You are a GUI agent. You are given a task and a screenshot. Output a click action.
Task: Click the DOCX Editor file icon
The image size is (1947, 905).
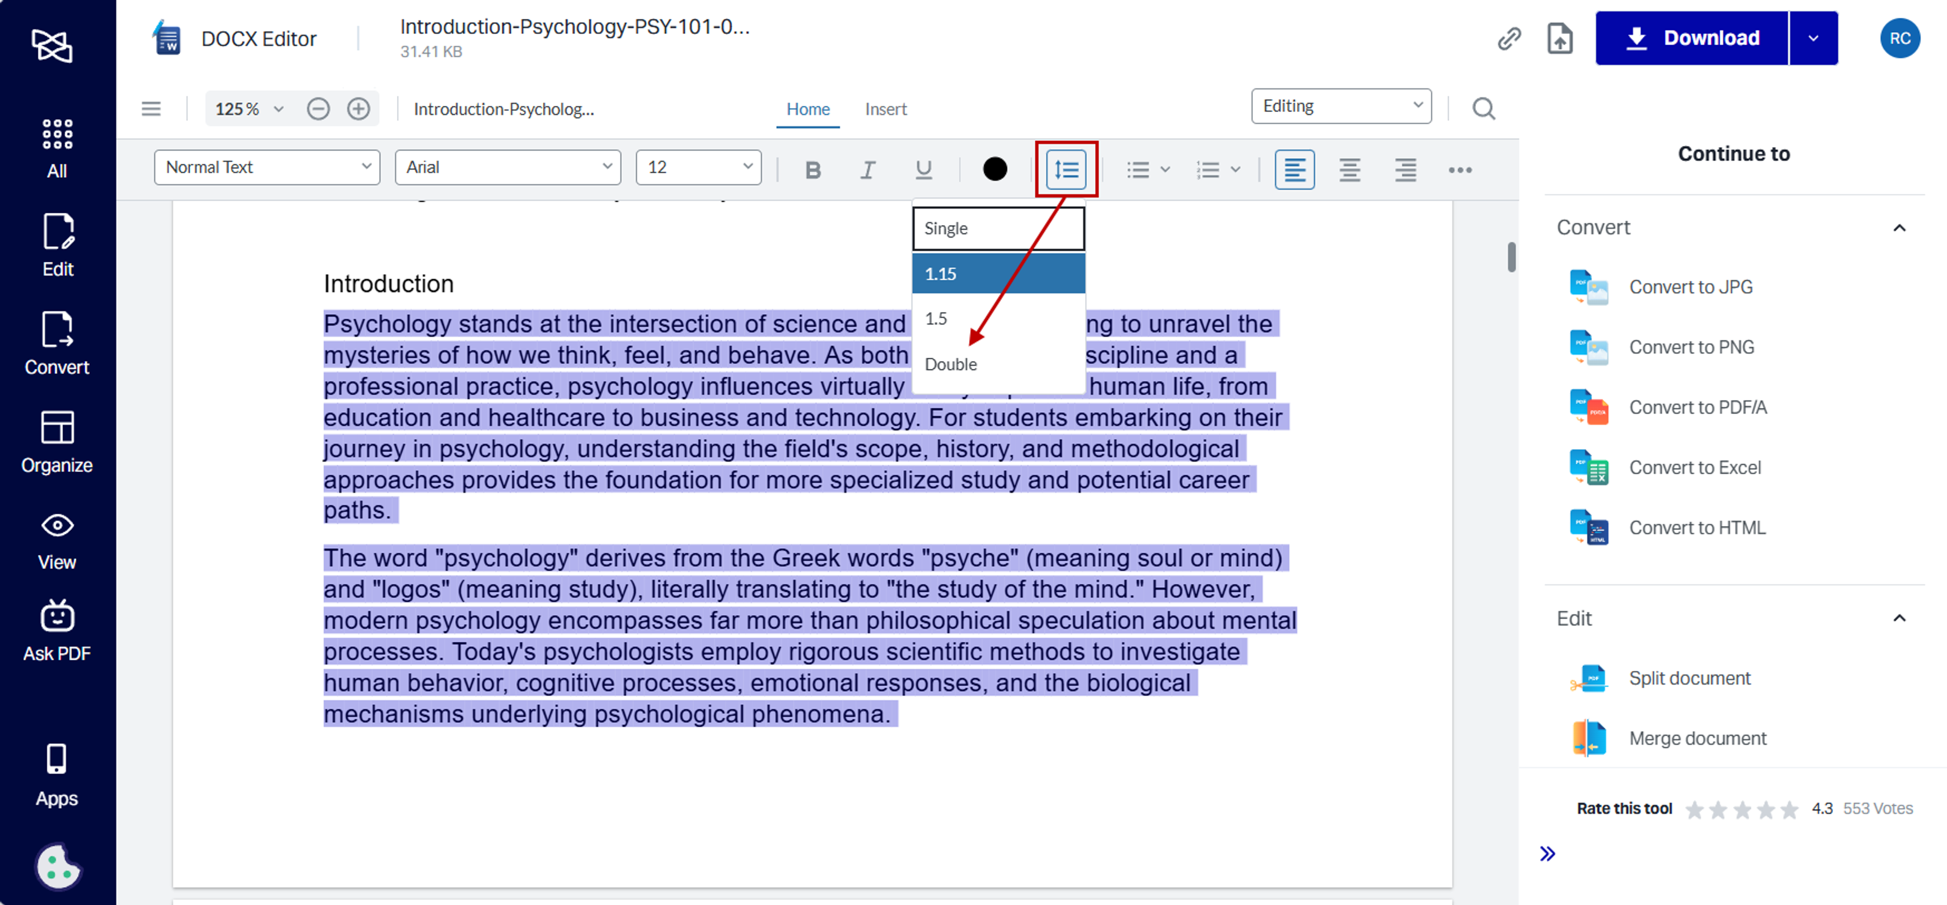coord(166,39)
